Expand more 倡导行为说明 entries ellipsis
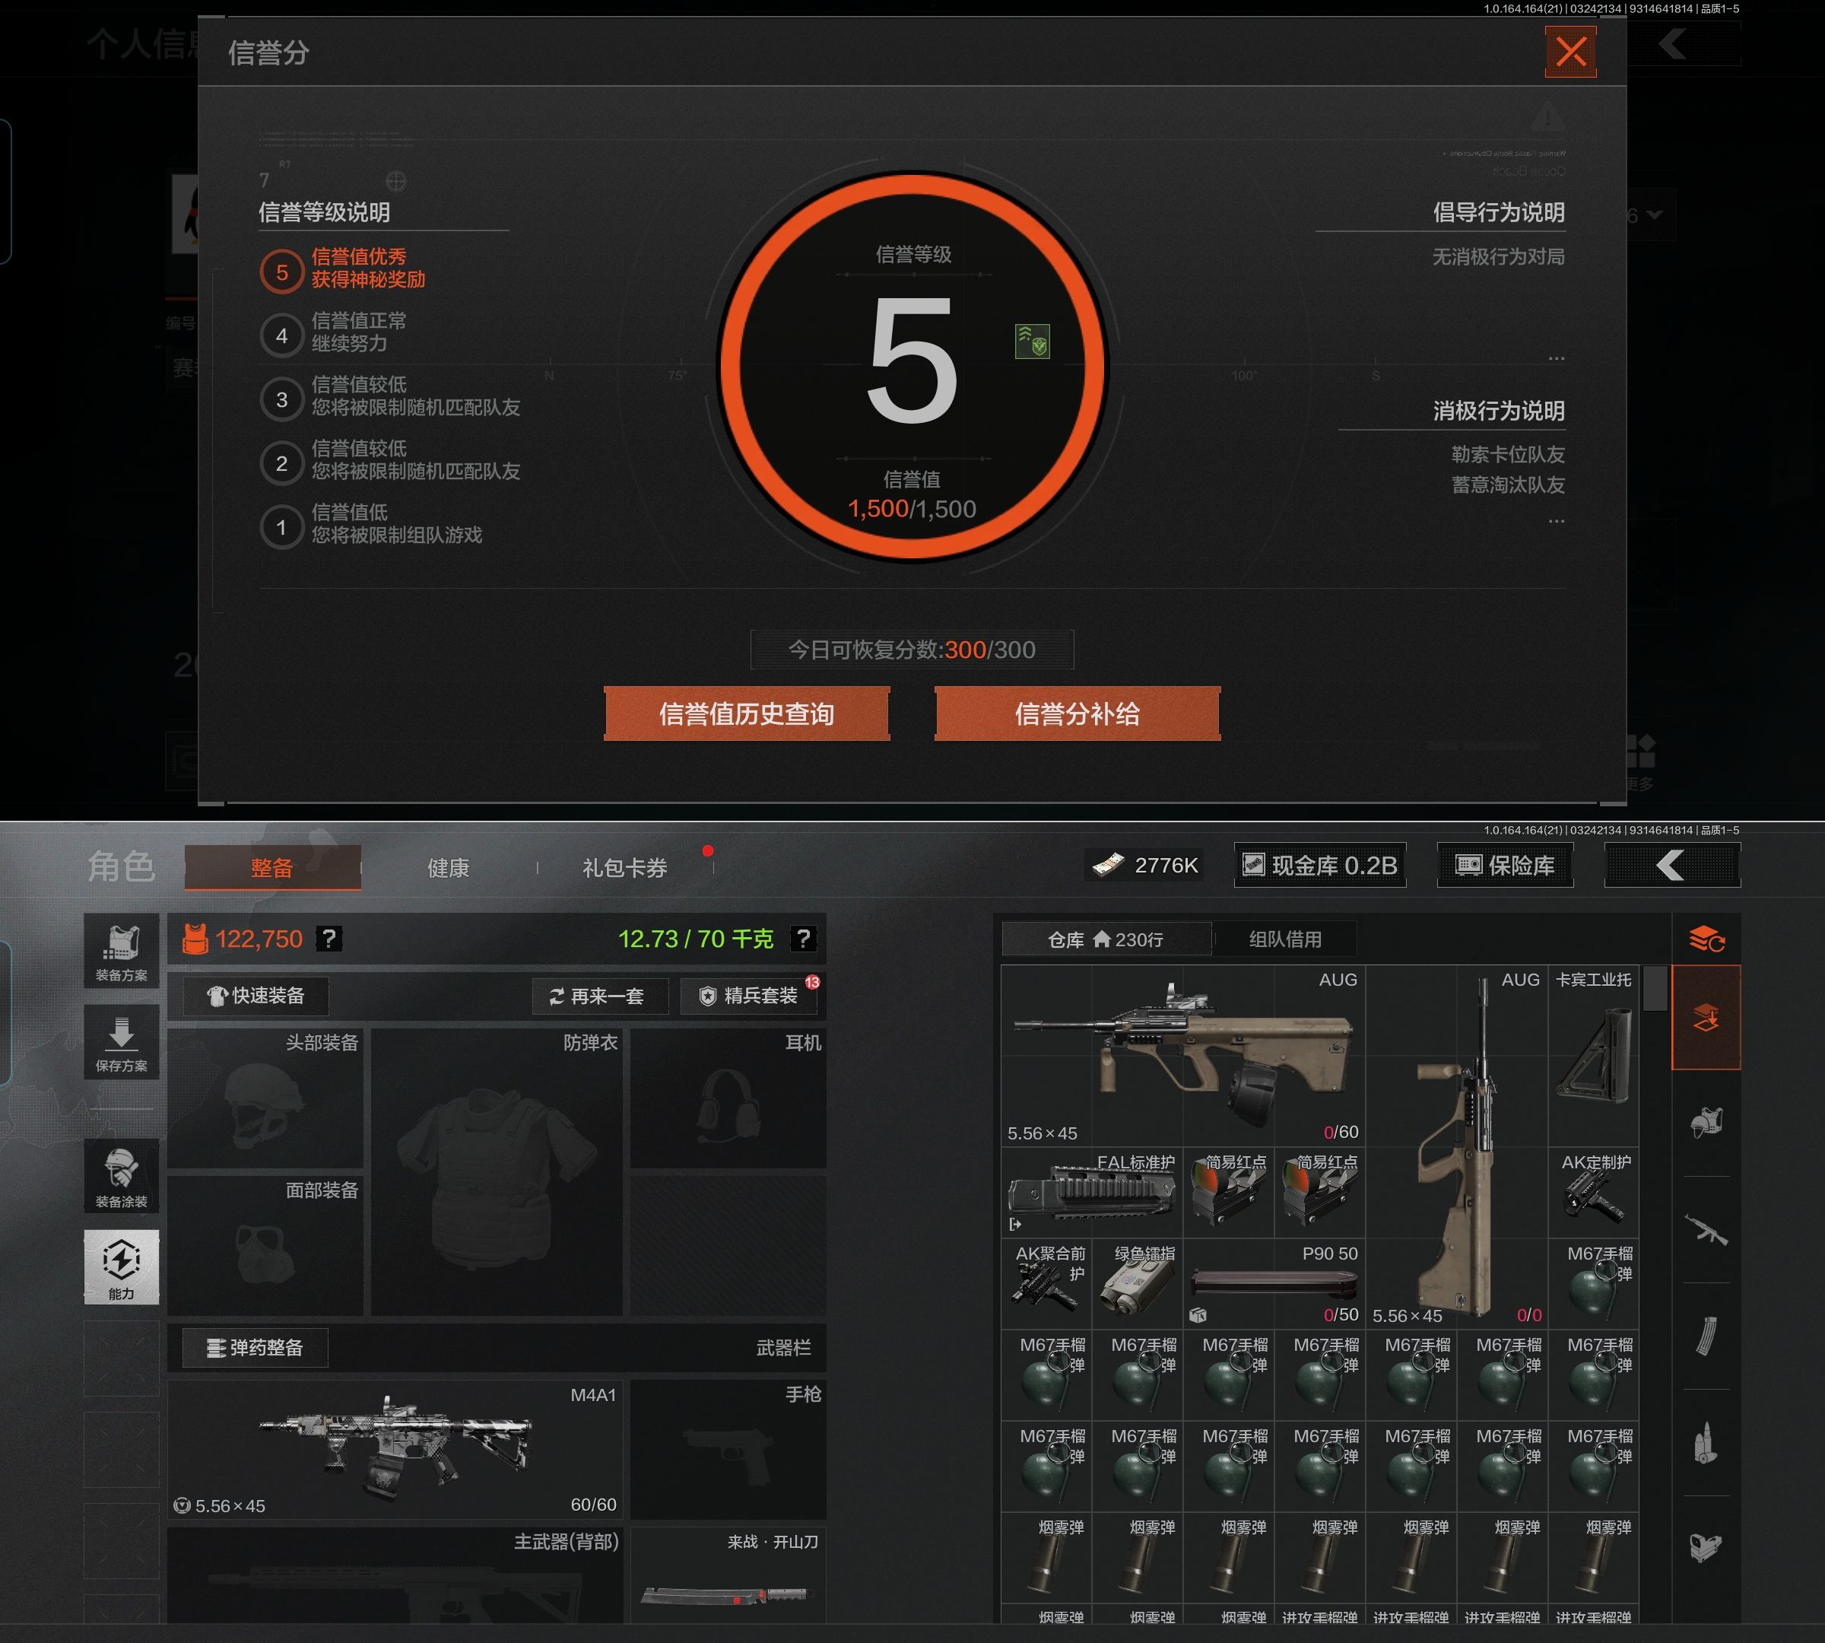This screenshot has height=1643, width=1825. coord(1556,358)
